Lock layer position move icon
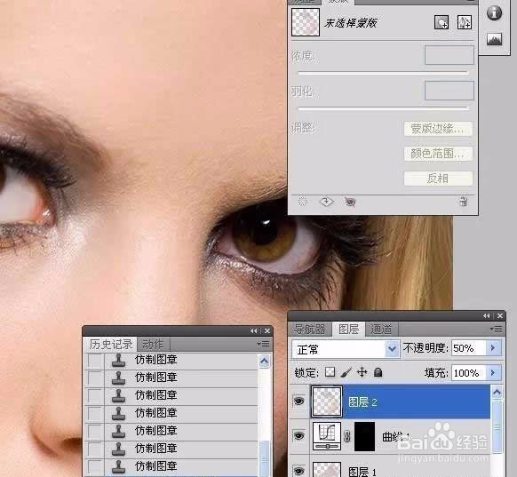Image resolution: width=517 pixels, height=477 pixels. (362, 372)
